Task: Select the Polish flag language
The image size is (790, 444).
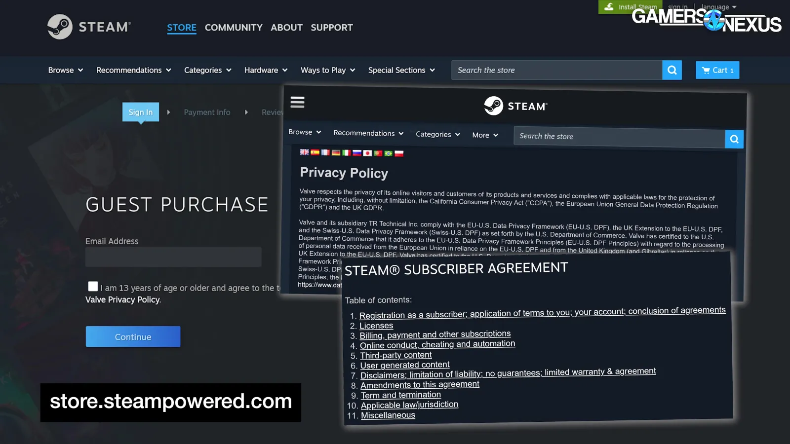Action: click(x=399, y=153)
